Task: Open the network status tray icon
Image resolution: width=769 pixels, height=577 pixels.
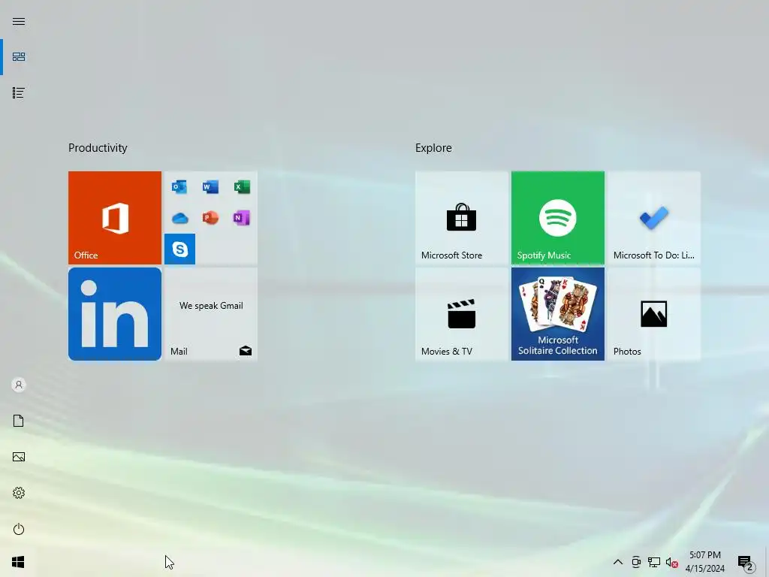Action: tap(654, 562)
